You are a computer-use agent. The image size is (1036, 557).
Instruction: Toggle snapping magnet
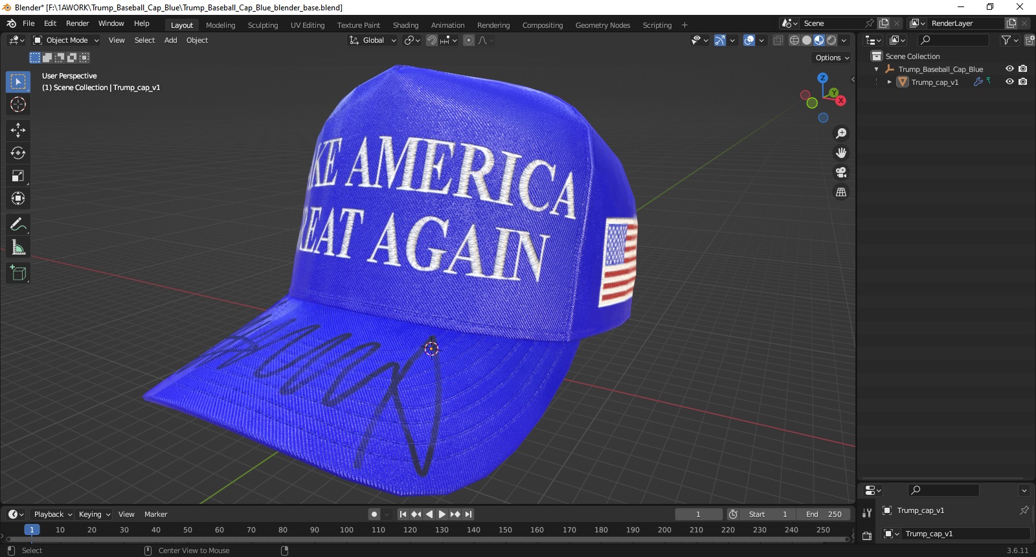(431, 40)
